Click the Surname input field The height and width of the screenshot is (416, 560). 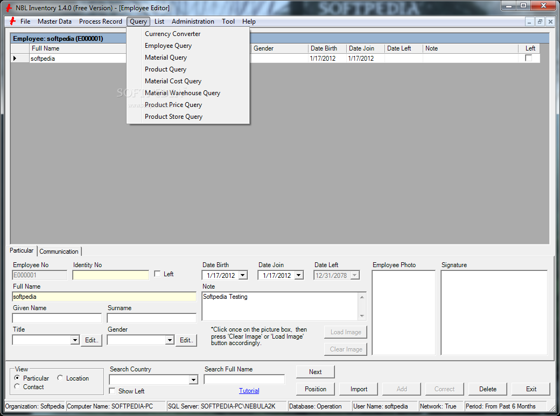pos(152,318)
